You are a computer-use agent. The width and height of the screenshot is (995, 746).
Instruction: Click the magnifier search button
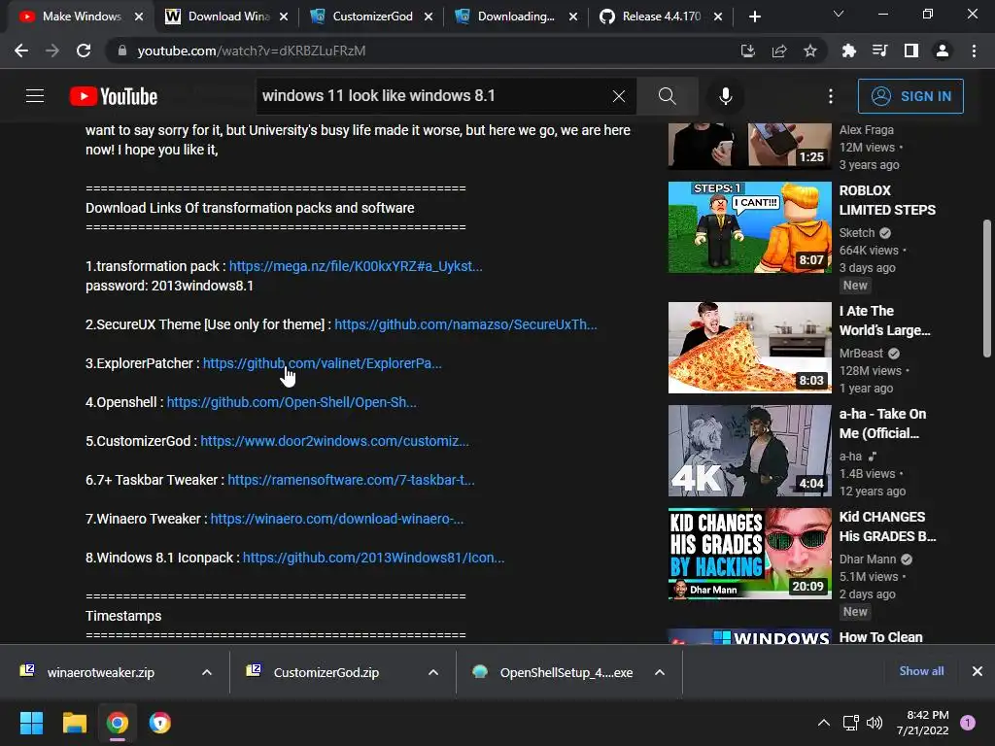[667, 96]
